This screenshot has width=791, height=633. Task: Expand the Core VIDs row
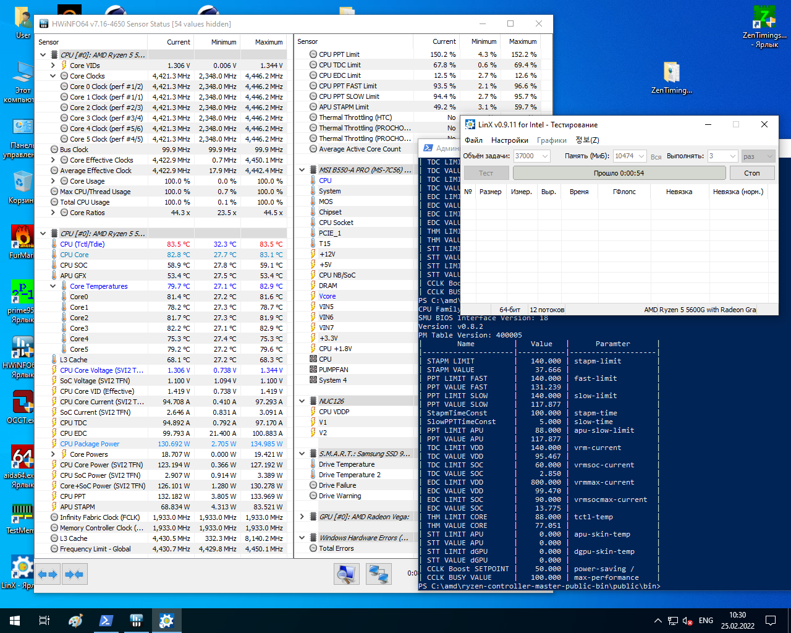point(53,66)
